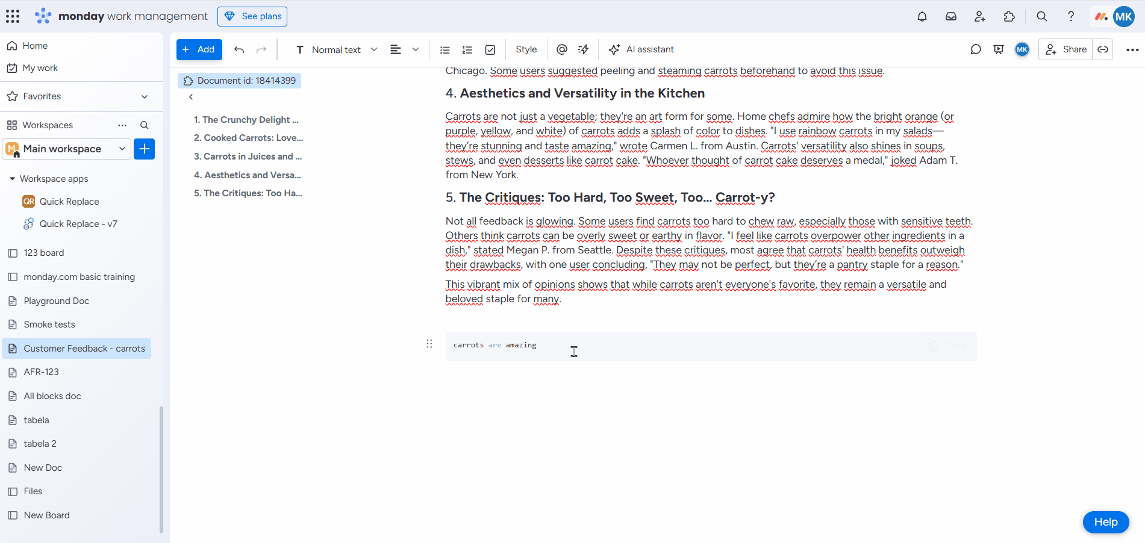Insert a checklist block
1145x543 pixels.
coord(490,49)
